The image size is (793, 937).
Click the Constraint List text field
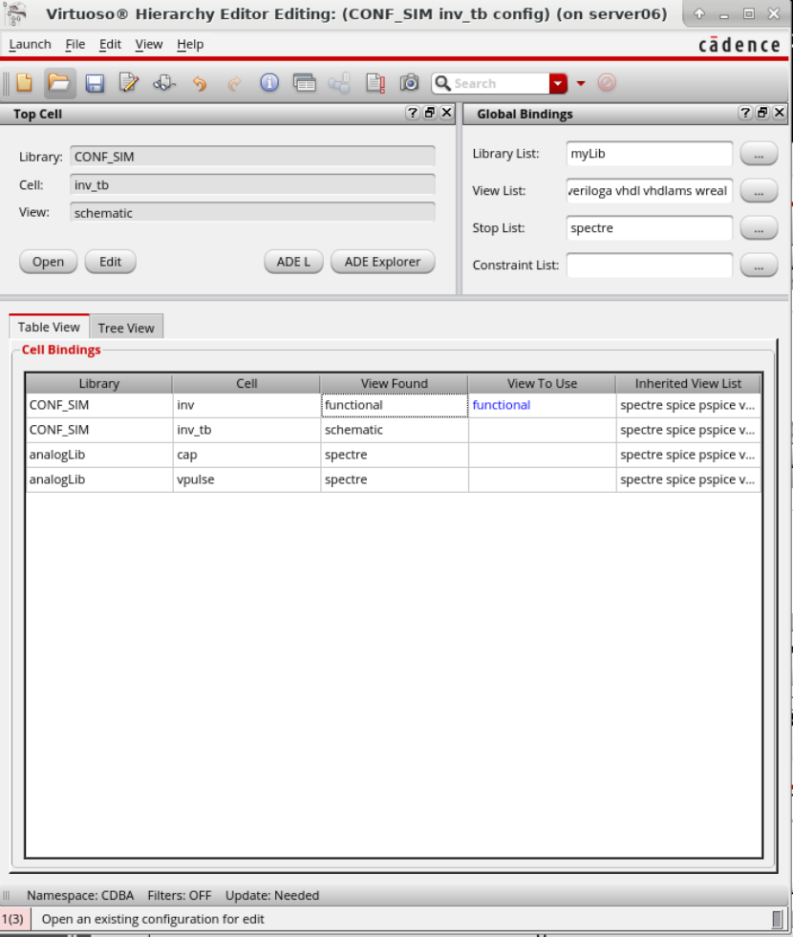click(649, 266)
